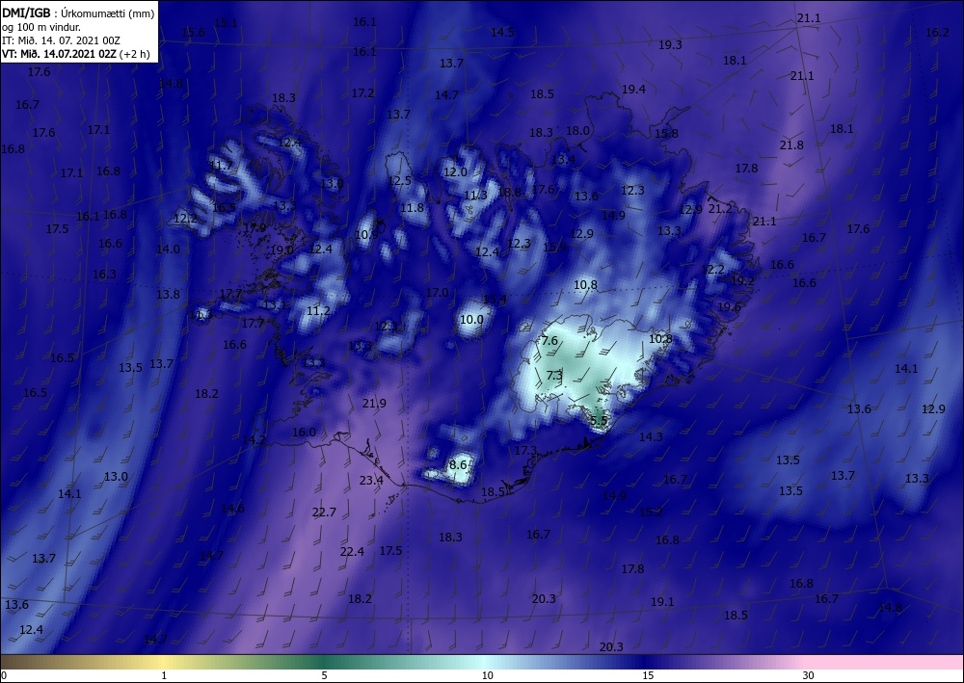Click the 15.9 map value
The width and height of the screenshot is (964, 683).
click(555, 247)
